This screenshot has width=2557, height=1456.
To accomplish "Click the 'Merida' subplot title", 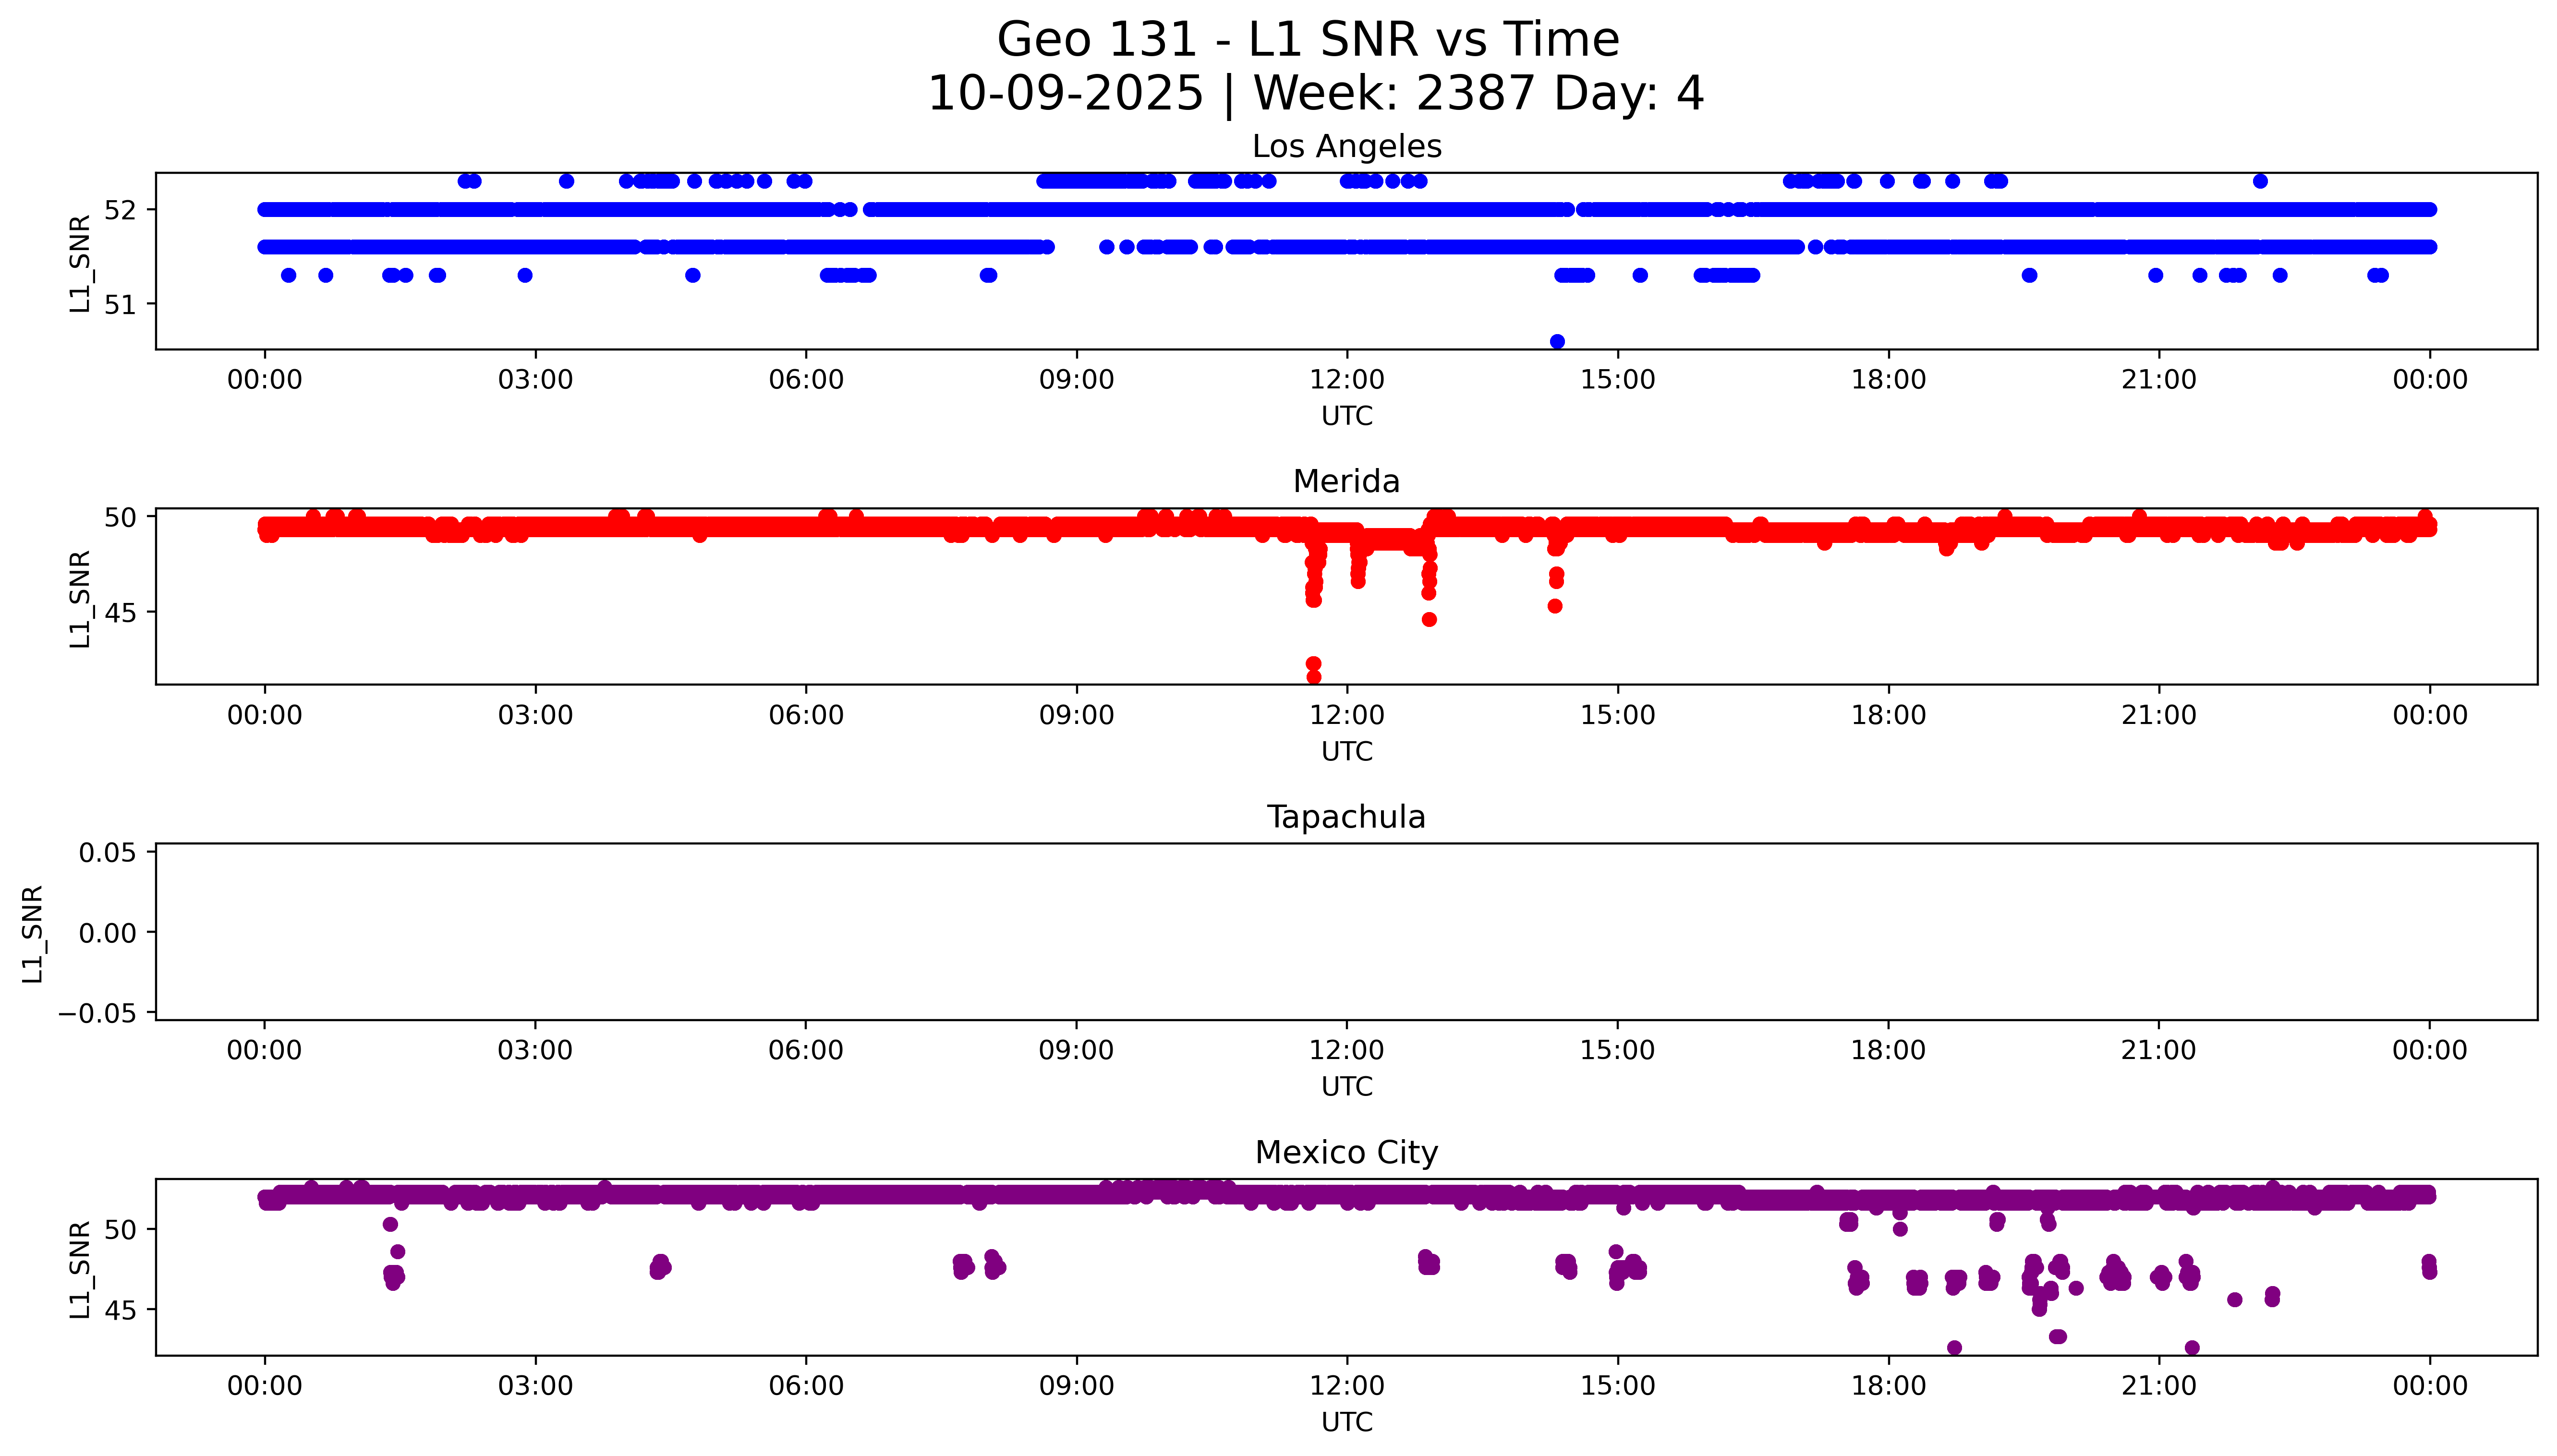I will [1346, 481].
